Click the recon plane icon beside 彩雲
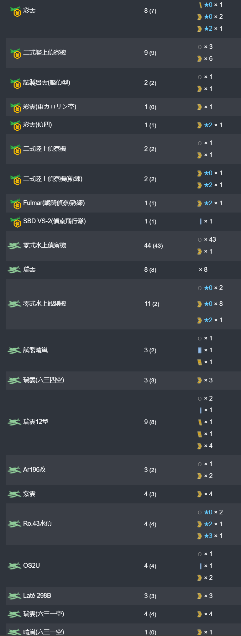The image size is (241, 636). coord(15,11)
